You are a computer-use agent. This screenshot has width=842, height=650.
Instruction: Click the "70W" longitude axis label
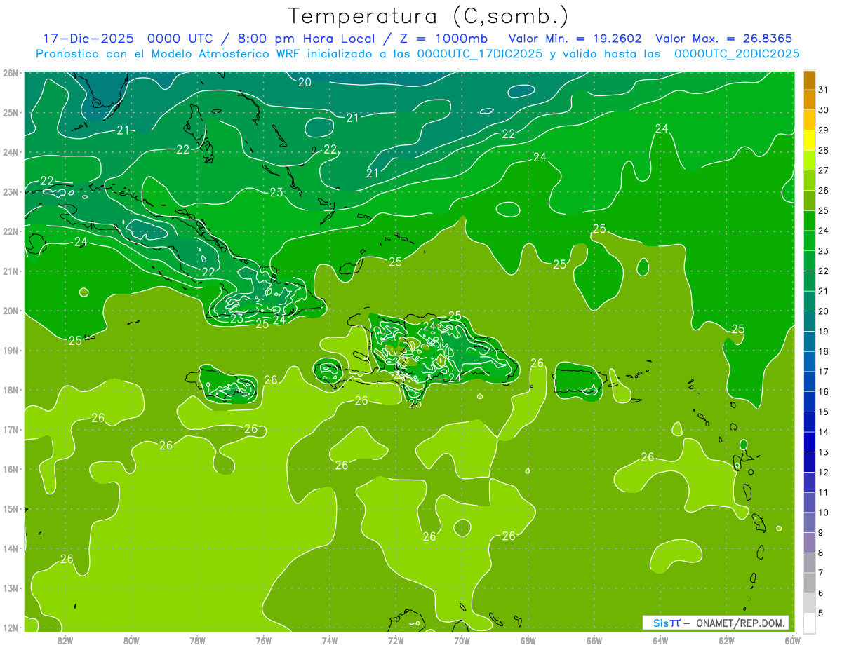pyautogui.click(x=462, y=639)
